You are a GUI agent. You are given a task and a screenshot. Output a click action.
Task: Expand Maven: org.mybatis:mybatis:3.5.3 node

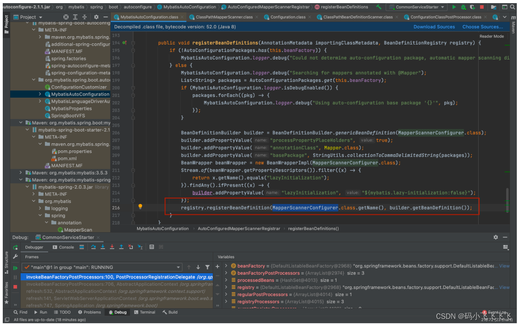21,172
